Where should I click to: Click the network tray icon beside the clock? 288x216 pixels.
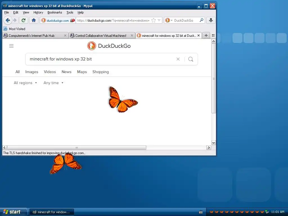(x=267, y=212)
